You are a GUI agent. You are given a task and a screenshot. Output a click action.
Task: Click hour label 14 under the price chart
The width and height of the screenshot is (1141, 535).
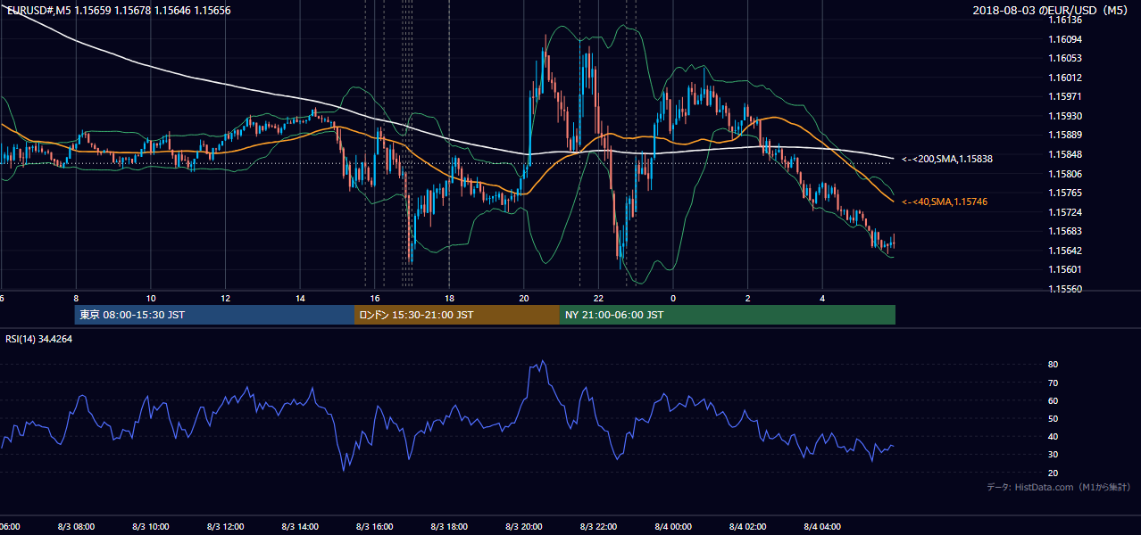(x=300, y=298)
